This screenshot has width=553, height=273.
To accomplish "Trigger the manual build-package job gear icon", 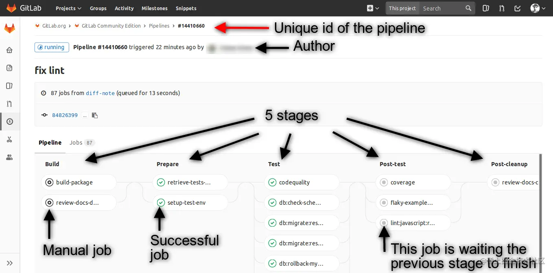I will pyautogui.click(x=49, y=182).
